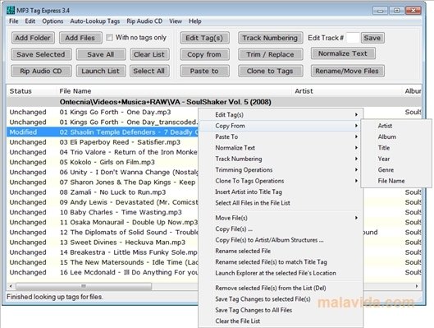
Task: Click the Select All button
Action: pos(149,71)
